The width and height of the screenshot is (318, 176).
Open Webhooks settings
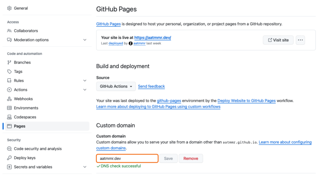click(23, 99)
